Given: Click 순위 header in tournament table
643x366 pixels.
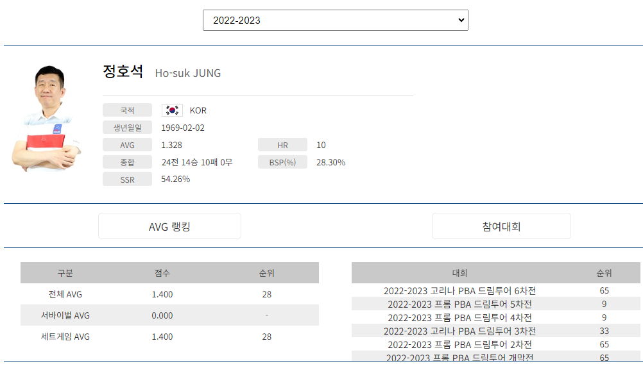Looking at the screenshot, I should coord(604,273).
